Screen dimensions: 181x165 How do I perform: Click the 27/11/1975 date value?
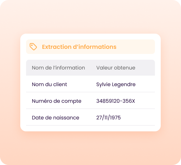tap(109, 118)
